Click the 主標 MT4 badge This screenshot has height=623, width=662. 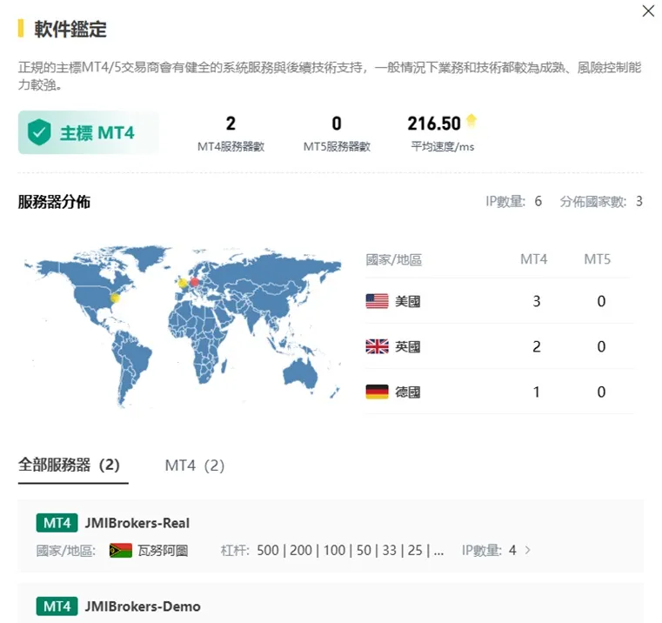pos(89,132)
